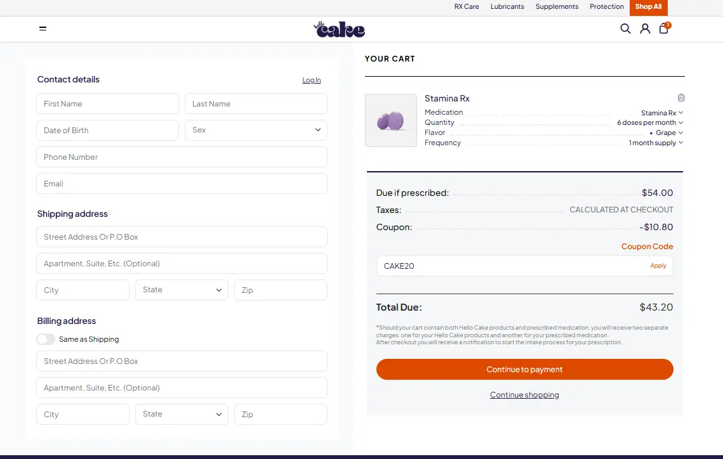Open the billing State dropdown

[182, 414]
